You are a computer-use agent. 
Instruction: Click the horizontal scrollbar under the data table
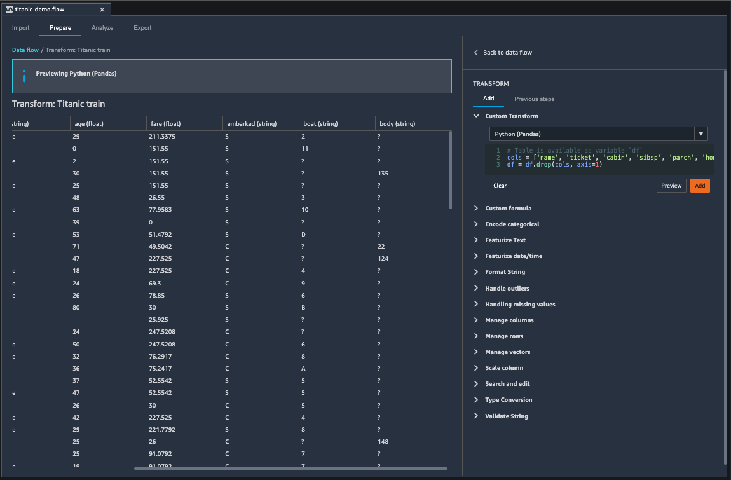[290, 469]
